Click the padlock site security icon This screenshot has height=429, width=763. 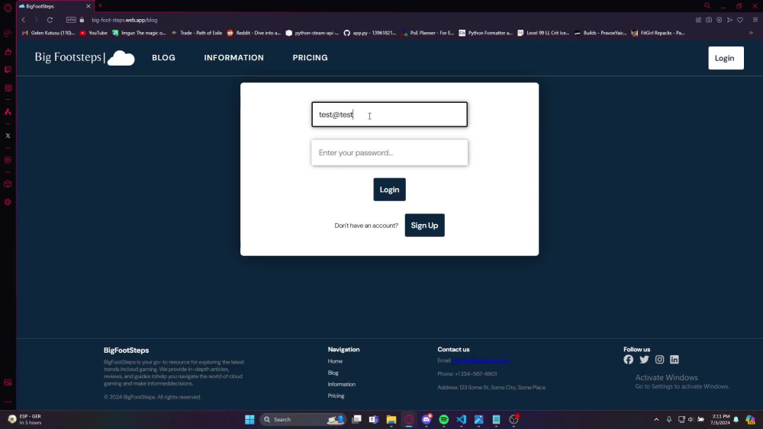coord(82,20)
